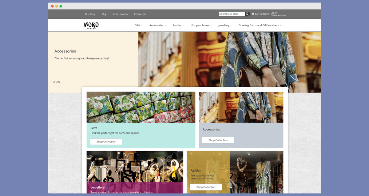Click Shop Collection under Gifts
This screenshot has width=369, height=196.
coord(106,142)
